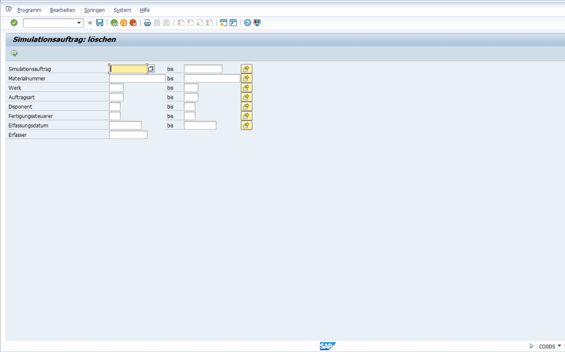Click the Find Next binoculars icon
Image resolution: width=565 pixels, height=352 pixels.
pyautogui.click(x=167, y=23)
